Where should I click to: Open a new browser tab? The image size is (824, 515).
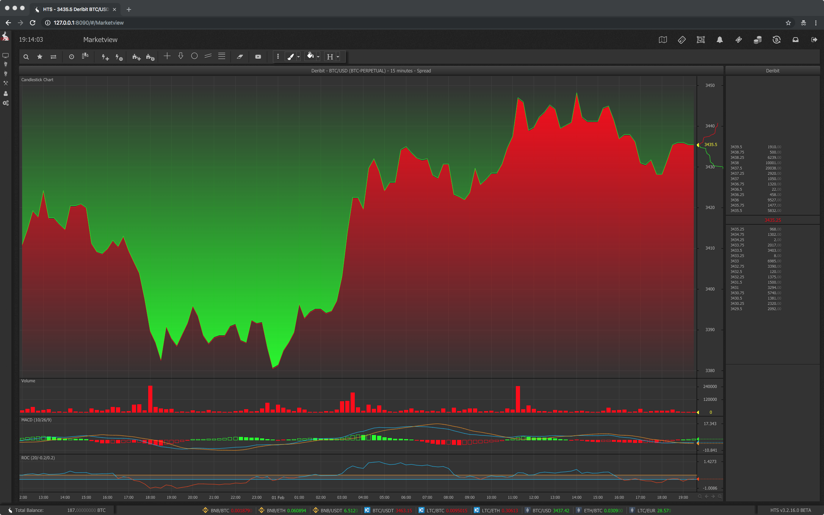(x=129, y=9)
